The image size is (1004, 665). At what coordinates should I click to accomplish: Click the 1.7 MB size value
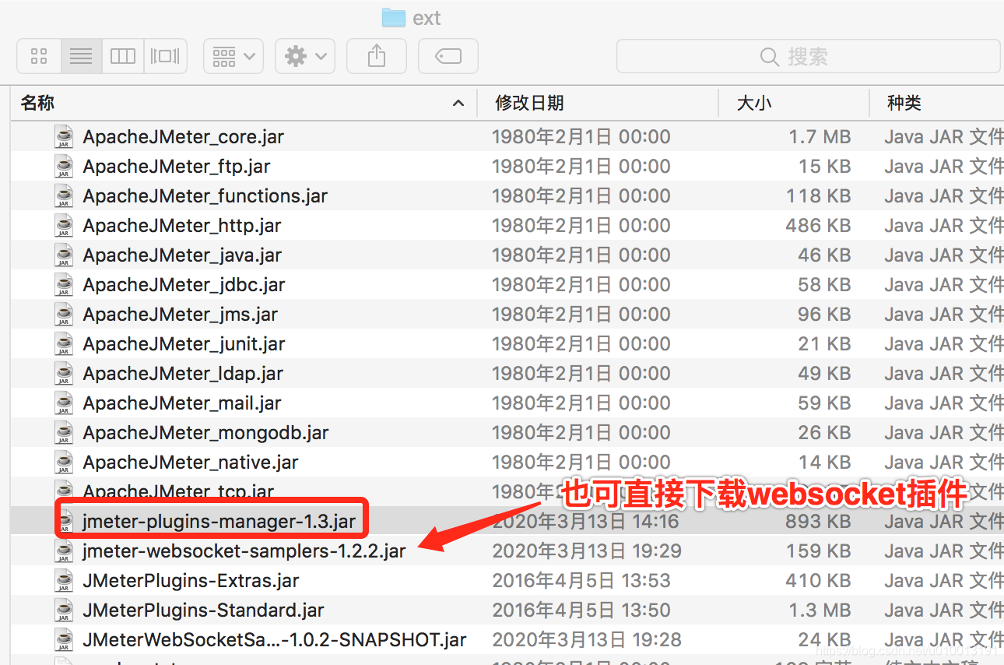click(820, 137)
